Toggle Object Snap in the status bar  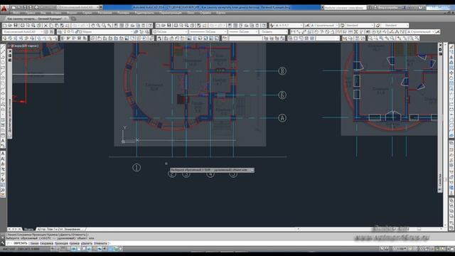tap(79, 249)
